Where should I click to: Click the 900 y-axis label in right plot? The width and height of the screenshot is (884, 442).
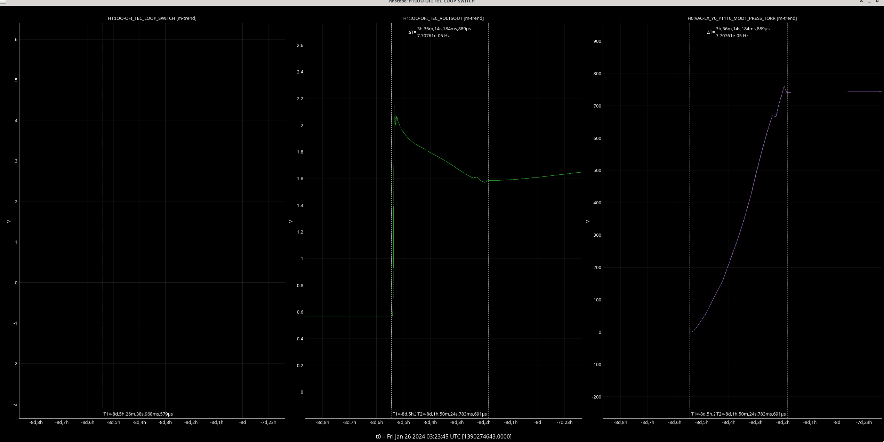click(x=597, y=41)
